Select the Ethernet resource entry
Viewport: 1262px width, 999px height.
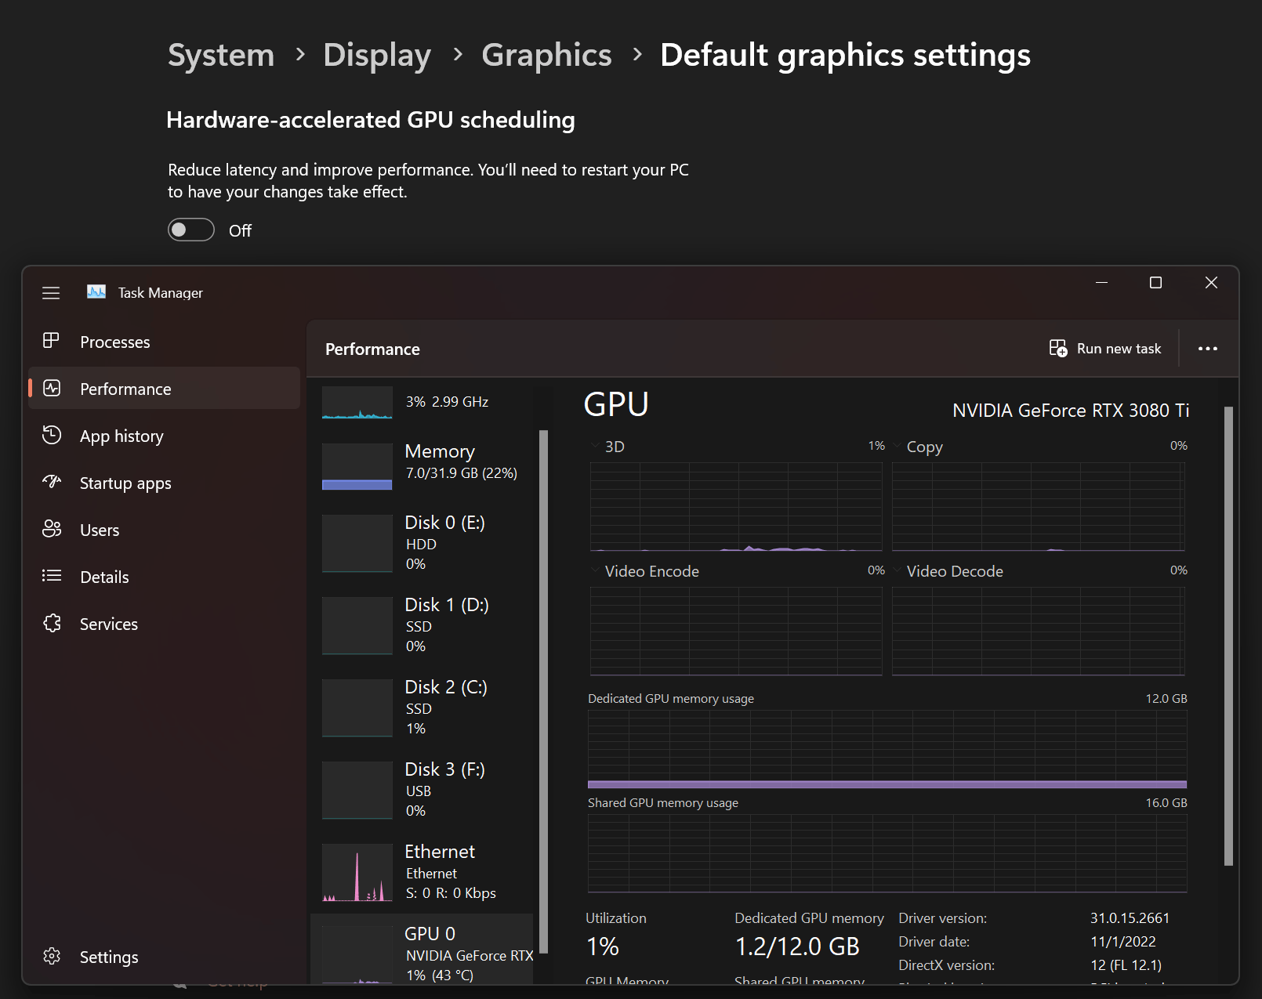(423, 872)
